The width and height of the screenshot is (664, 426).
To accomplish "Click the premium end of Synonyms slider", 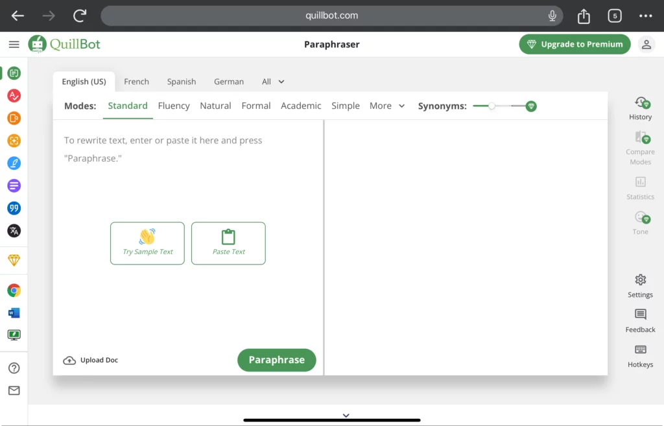I will coord(531,106).
